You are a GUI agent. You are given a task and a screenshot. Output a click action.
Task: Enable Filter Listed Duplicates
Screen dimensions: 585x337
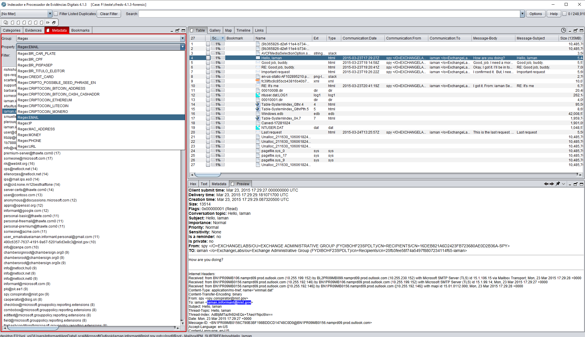pos(55,14)
